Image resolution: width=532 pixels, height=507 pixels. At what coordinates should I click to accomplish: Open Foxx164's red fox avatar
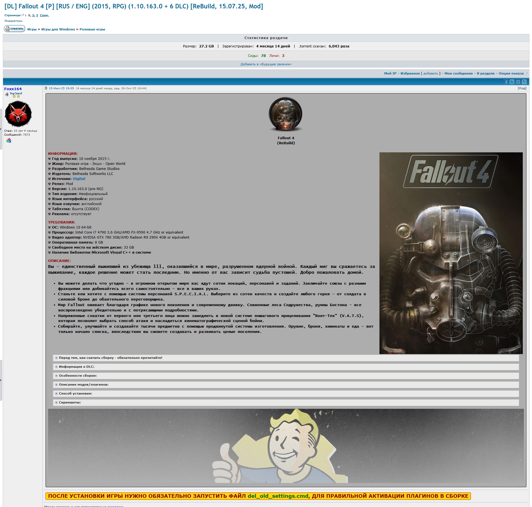point(18,114)
